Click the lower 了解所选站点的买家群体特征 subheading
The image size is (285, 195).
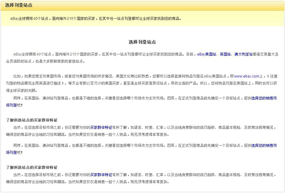pyautogui.click(x=32, y=168)
